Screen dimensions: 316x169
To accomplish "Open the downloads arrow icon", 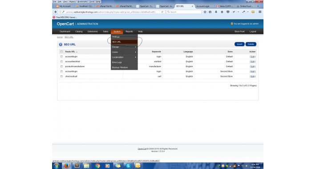I will (216, 12).
